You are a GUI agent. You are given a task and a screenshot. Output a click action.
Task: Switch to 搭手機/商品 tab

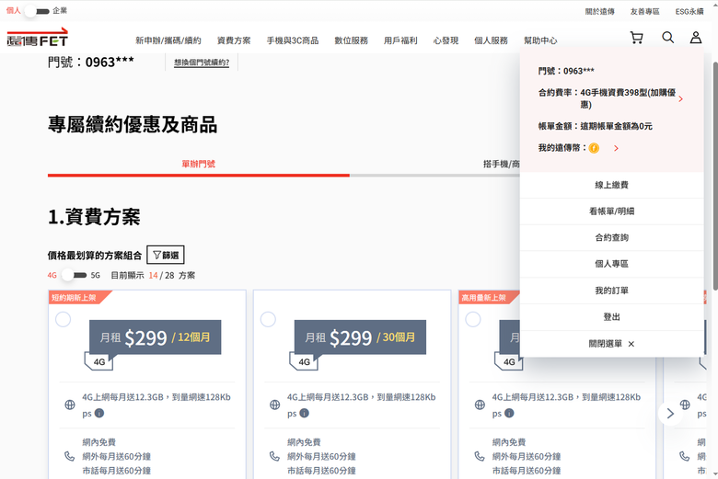pos(502,164)
